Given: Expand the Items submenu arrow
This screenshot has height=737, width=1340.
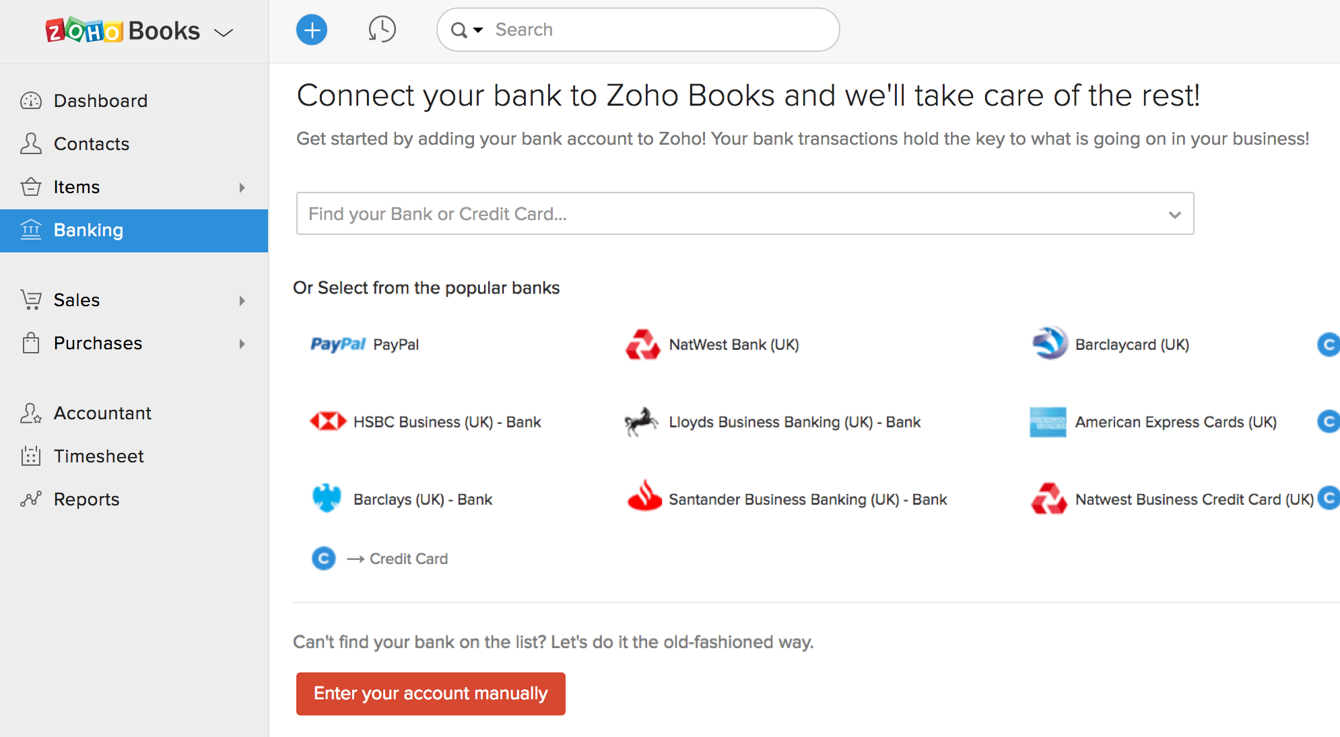Looking at the screenshot, I should pyautogui.click(x=242, y=188).
